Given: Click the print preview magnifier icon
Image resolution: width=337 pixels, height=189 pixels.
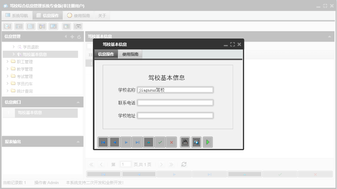Looking at the screenshot, I should coord(196,142).
